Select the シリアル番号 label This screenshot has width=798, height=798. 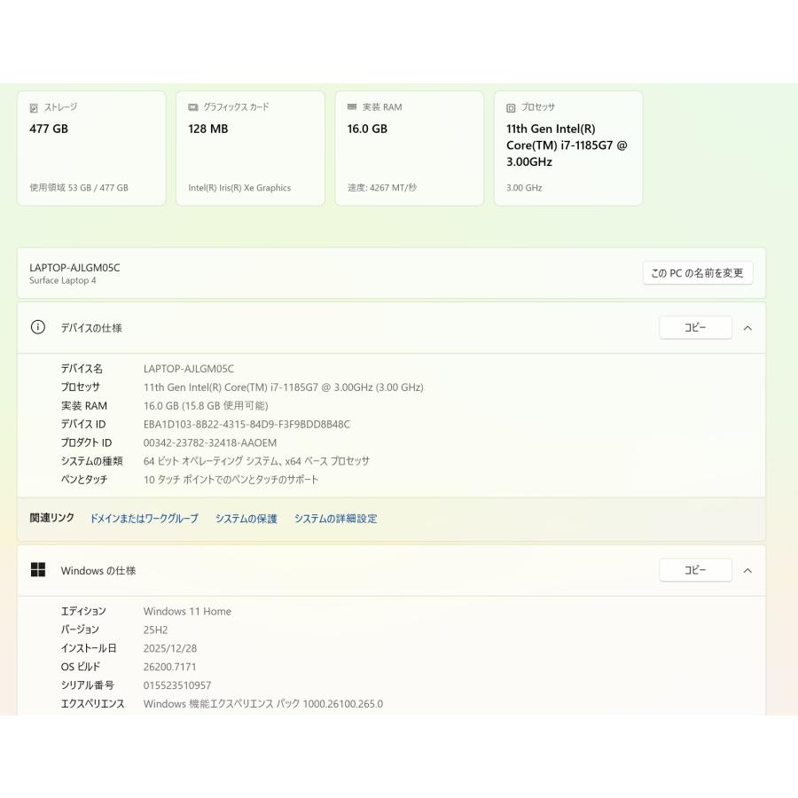point(88,685)
